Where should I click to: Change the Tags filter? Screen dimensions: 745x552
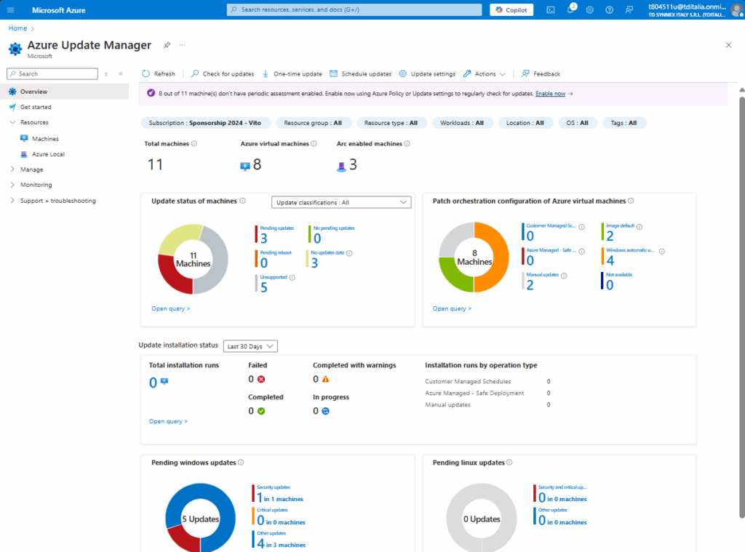pyautogui.click(x=624, y=123)
